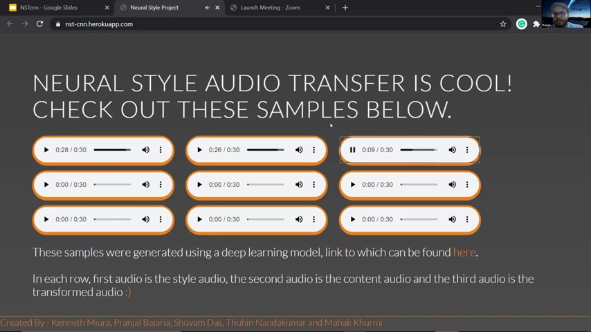Seek on third row third audio progress bar
This screenshot has height=332, width=591.
pos(419,219)
